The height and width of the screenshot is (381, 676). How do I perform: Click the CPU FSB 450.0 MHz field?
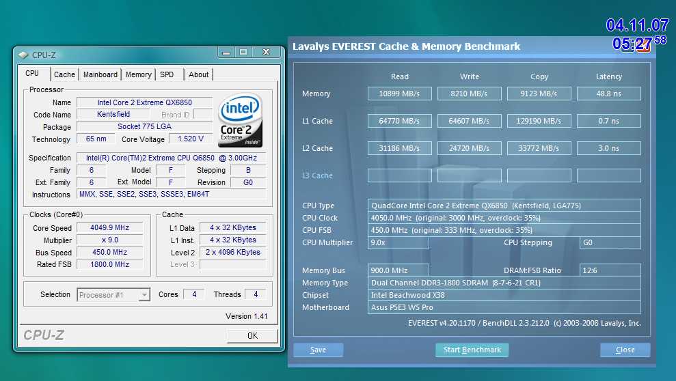point(504,230)
